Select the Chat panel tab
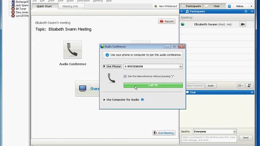 pos(214,6)
